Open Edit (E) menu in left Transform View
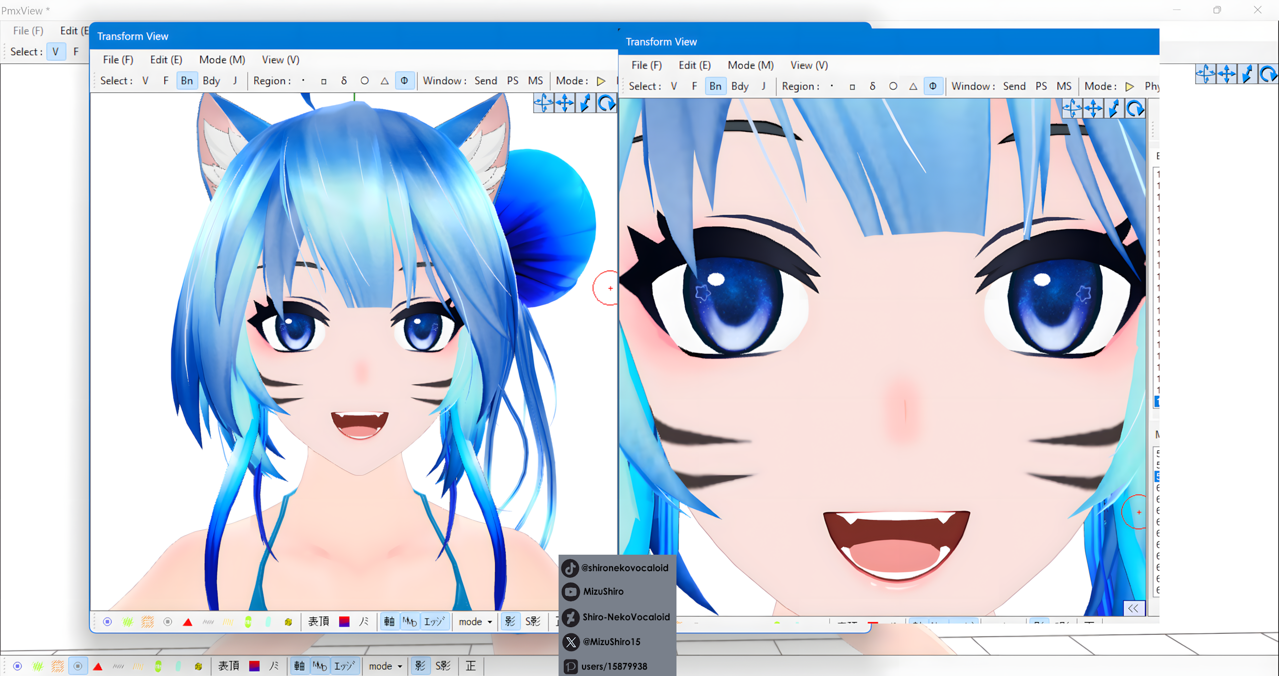 pyautogui.click(x=166, y=60)
